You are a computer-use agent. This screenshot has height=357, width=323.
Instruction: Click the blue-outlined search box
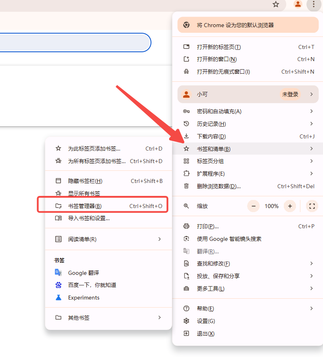75,42
